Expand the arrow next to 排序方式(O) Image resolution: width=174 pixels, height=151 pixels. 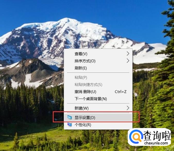coord(128,61)
